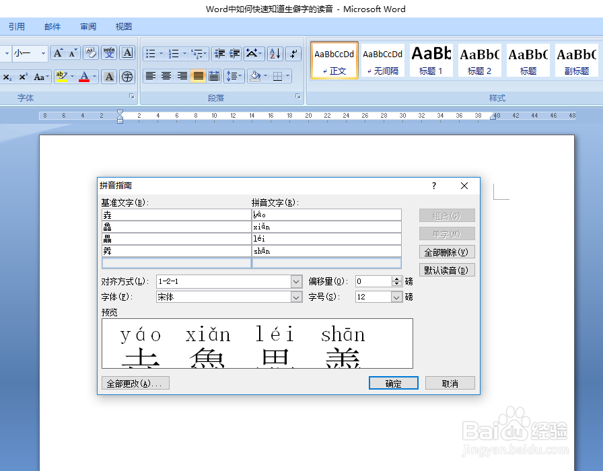603x471 pixels.
Task: Apply the 标题 1 style
Action: coord(431,61)
